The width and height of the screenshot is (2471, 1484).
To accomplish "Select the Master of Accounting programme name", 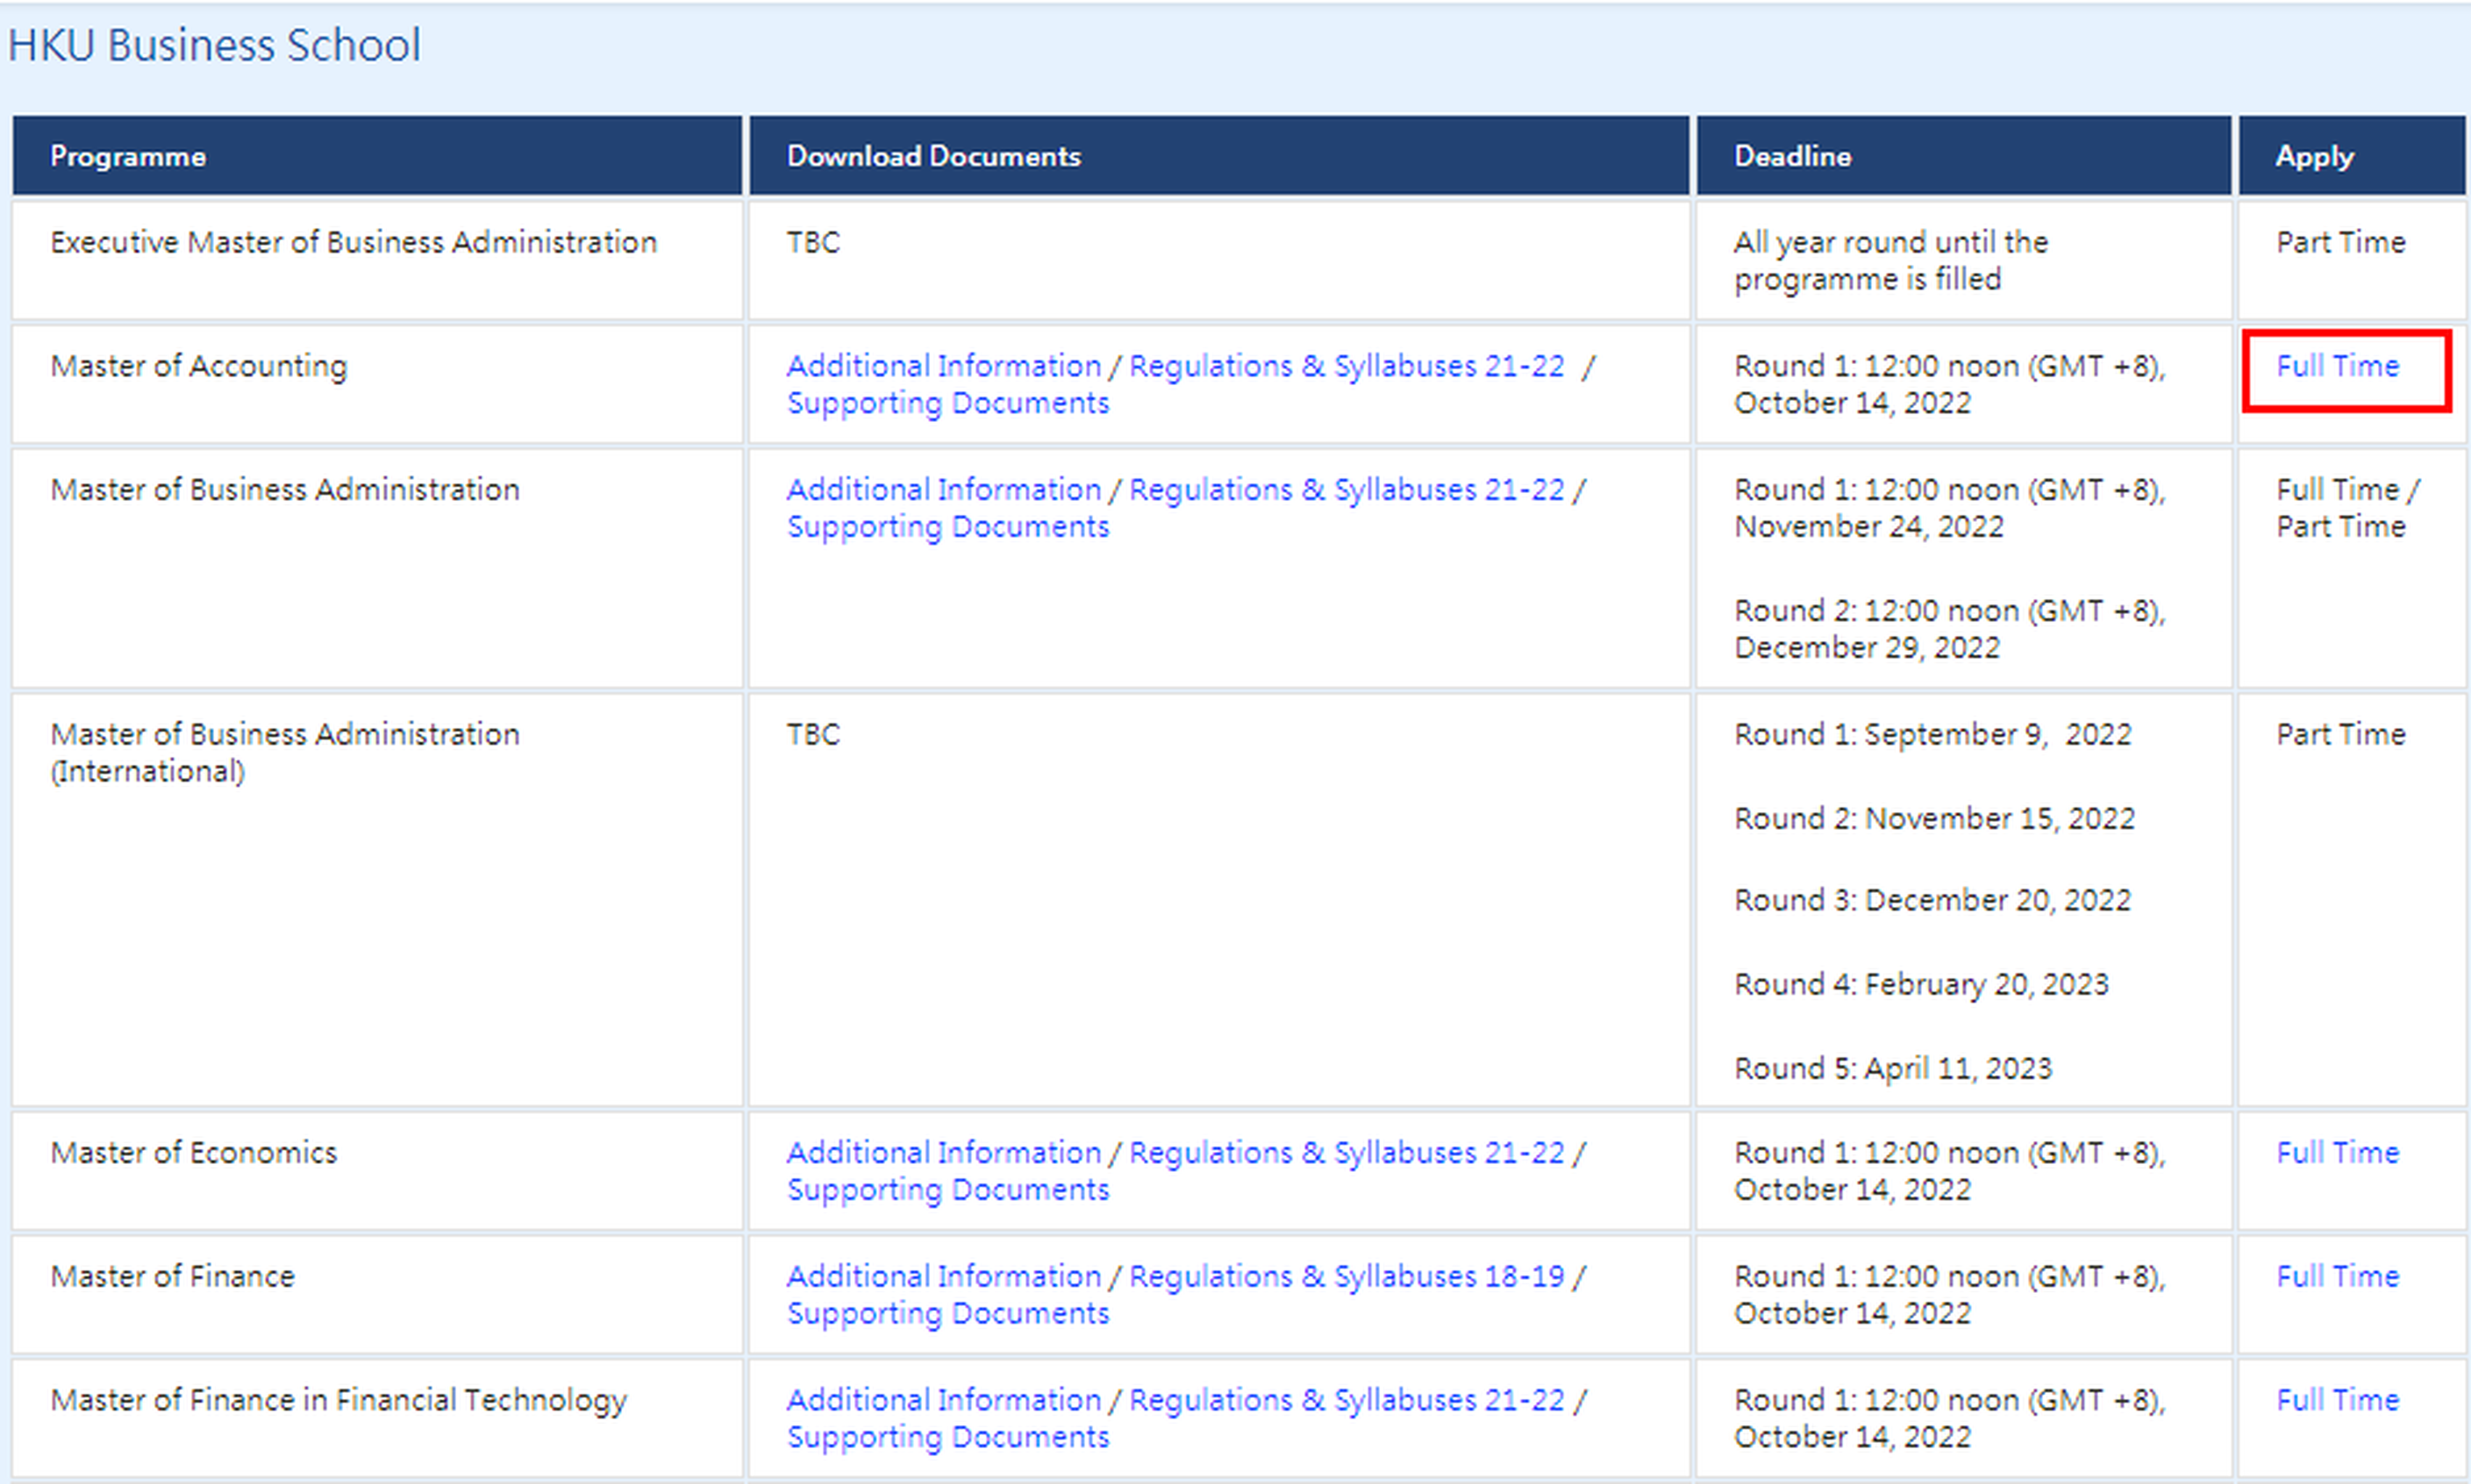I will 198,366.
